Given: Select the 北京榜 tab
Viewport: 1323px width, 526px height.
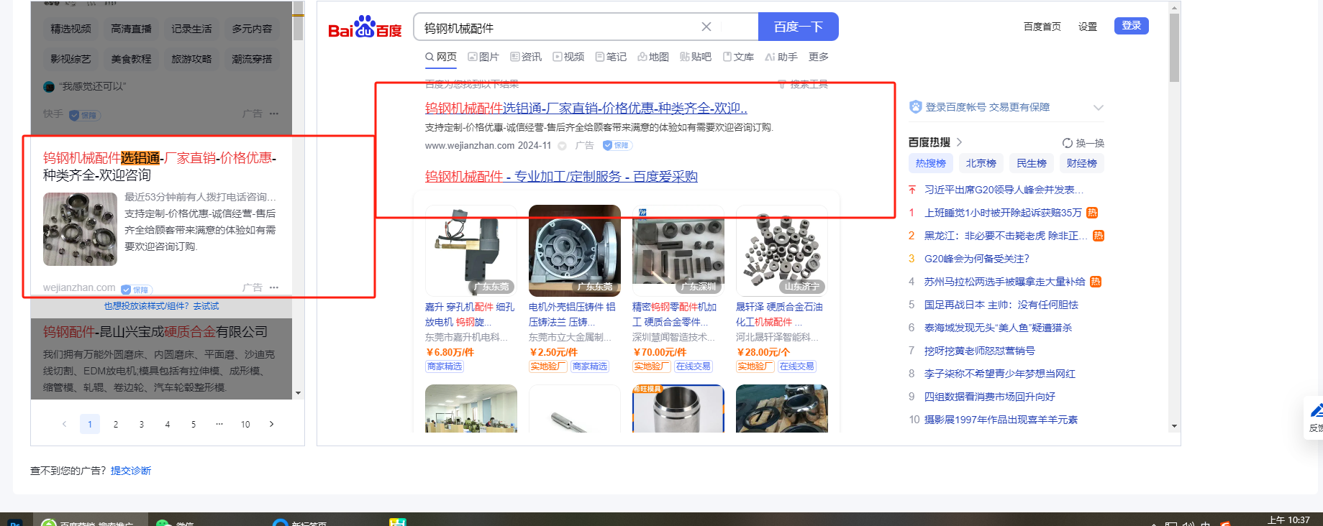Looking at the screenshot, I should pos(981,163).
